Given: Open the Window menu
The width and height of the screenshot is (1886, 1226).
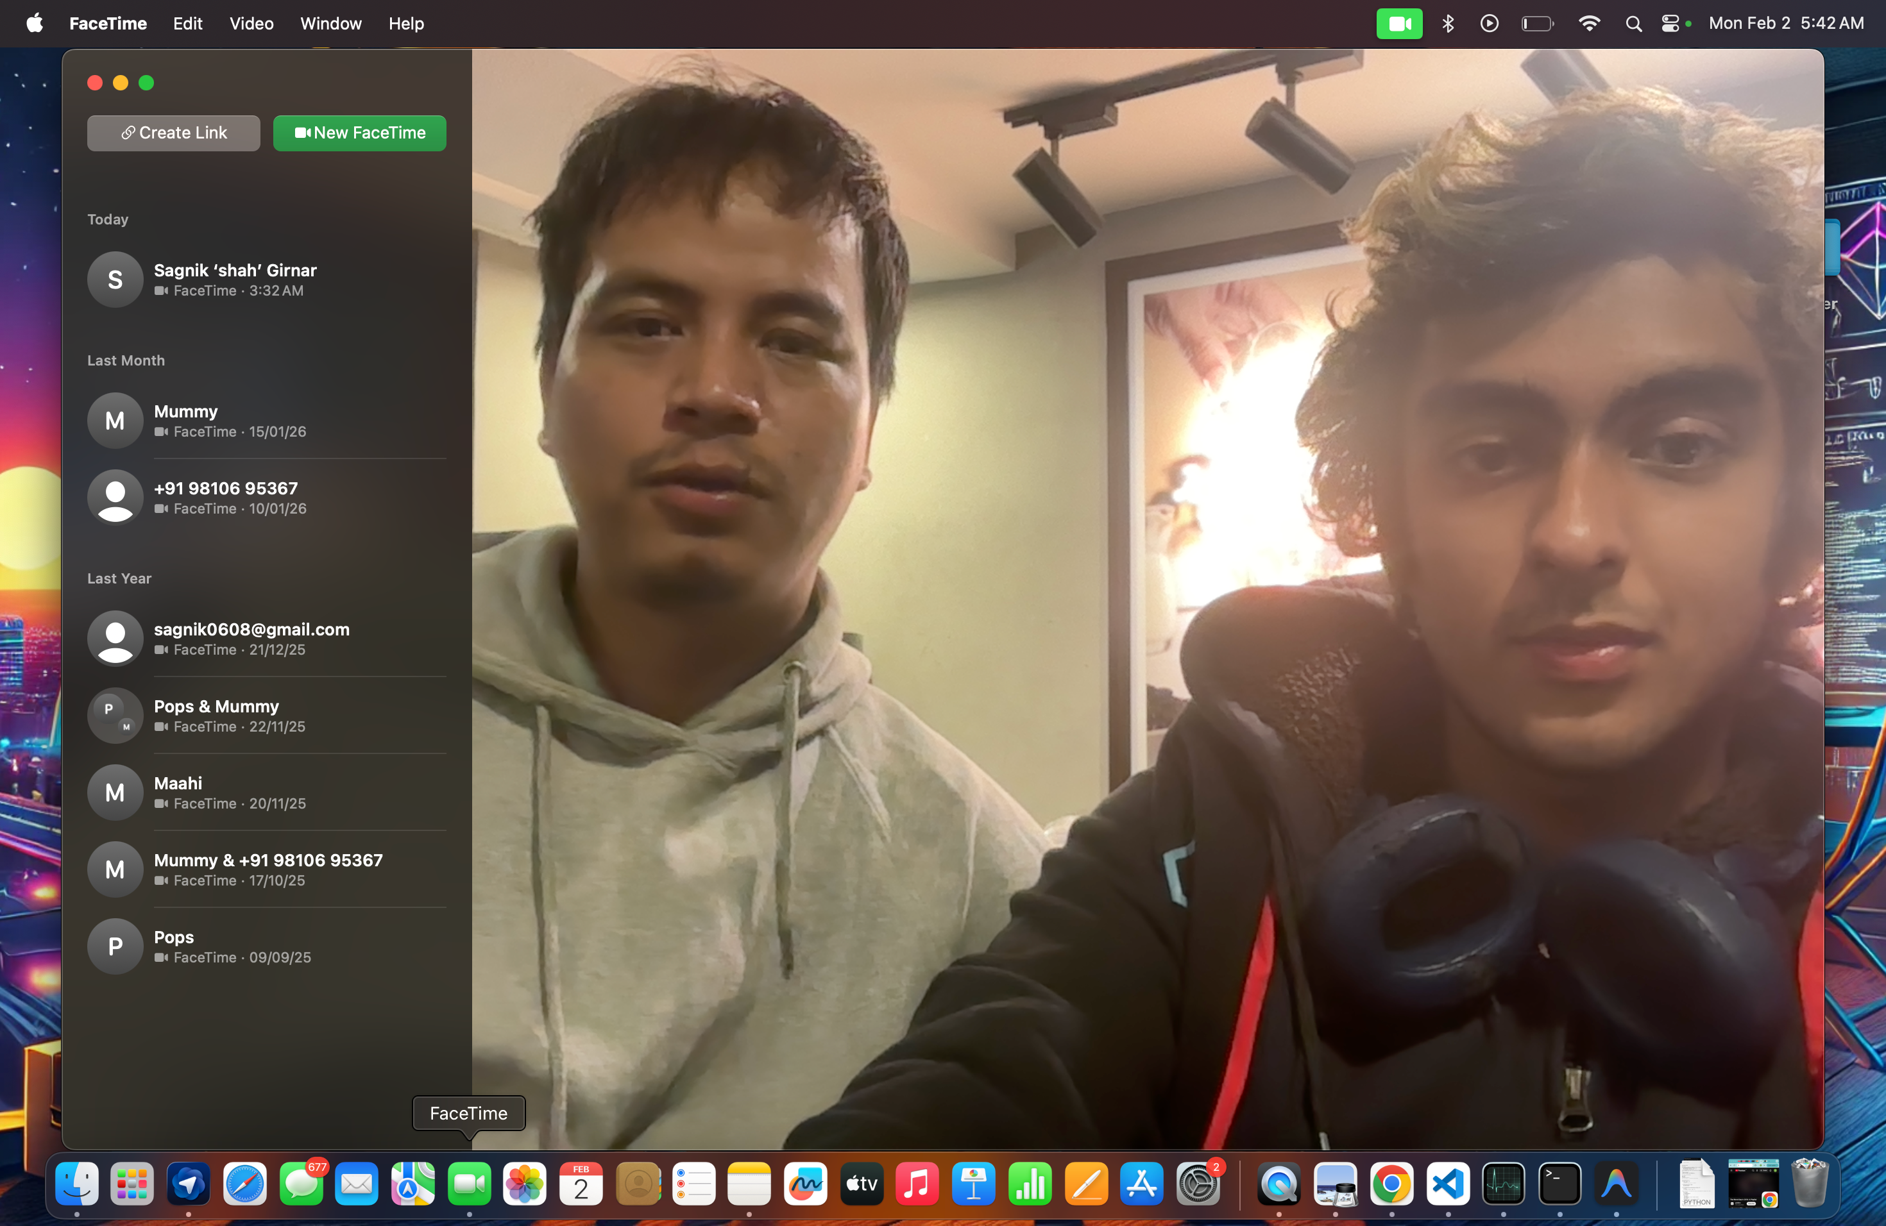Looking at the screenshot, I should click(330, 24).
